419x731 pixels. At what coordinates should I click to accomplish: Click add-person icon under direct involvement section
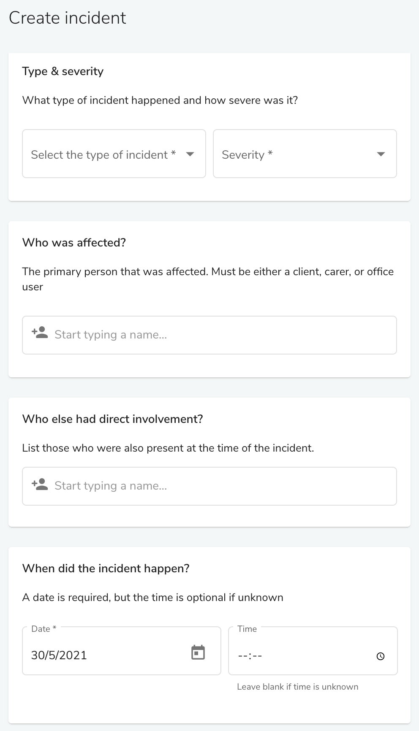40,484
